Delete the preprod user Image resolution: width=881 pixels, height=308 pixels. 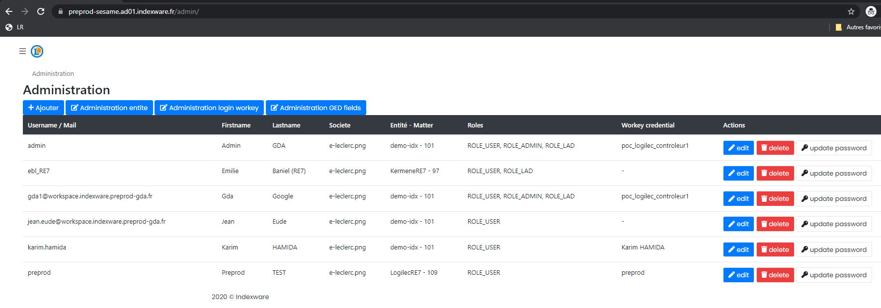click(x=775, y=275)
